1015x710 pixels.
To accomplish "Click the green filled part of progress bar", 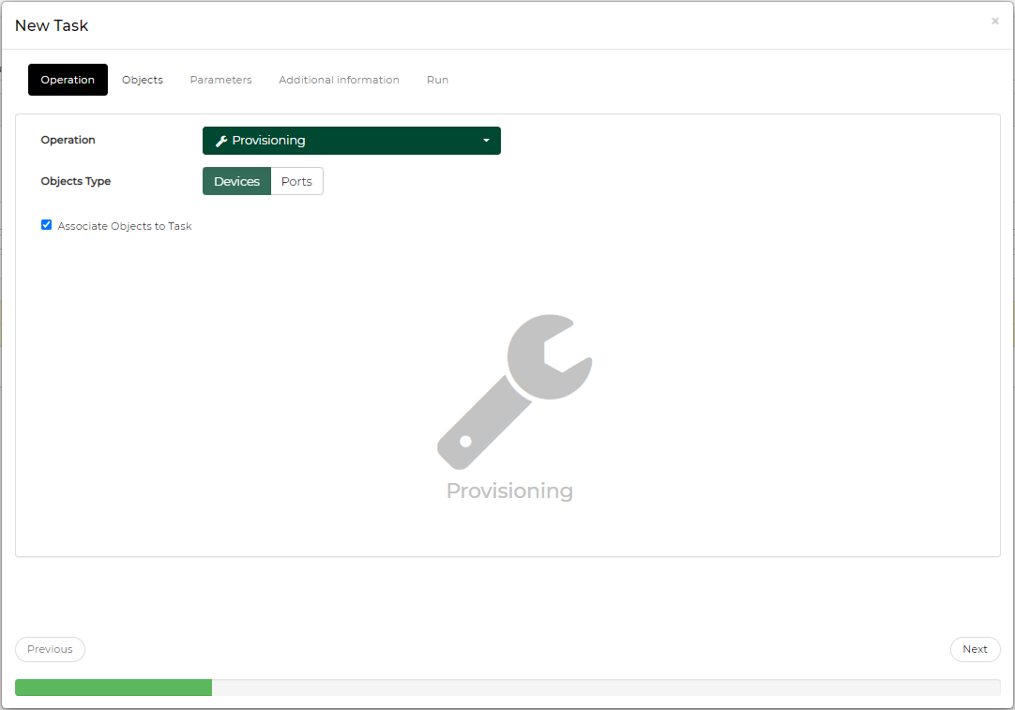I will 113,687.
